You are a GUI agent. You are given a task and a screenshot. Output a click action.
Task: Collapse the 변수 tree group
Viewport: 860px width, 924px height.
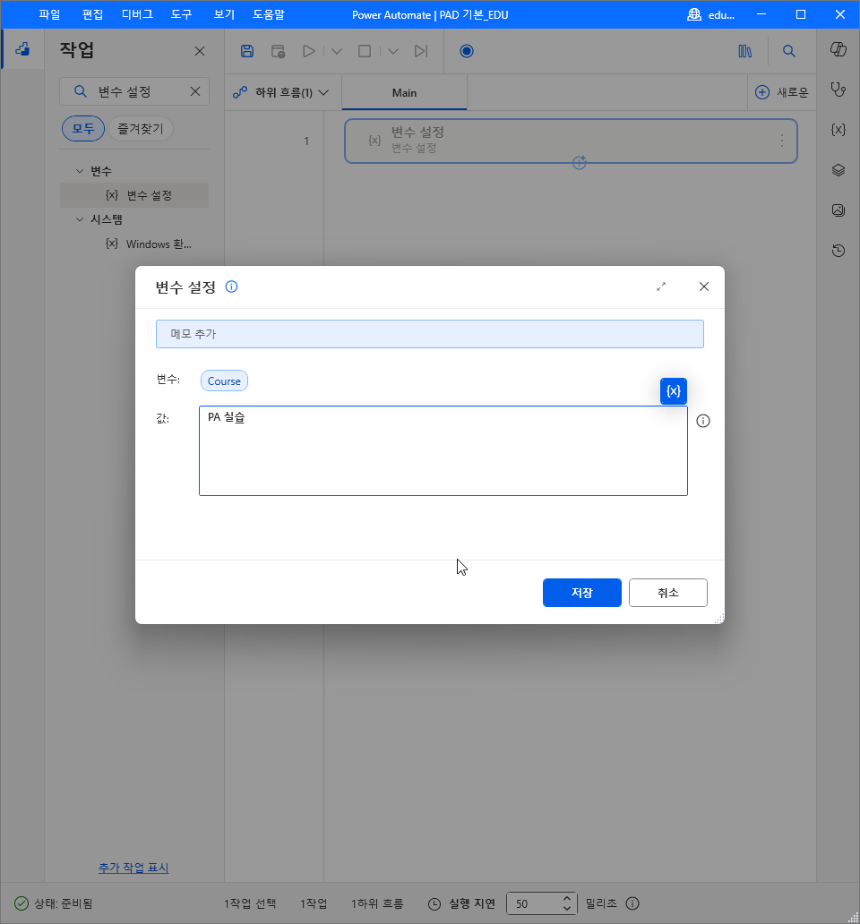click(x=80, y=171)
